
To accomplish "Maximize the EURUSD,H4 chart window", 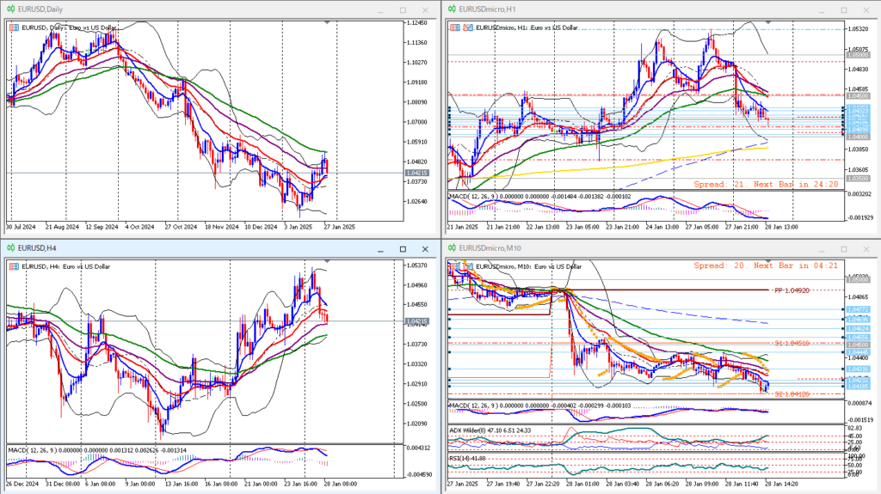I will click(403, 249).
